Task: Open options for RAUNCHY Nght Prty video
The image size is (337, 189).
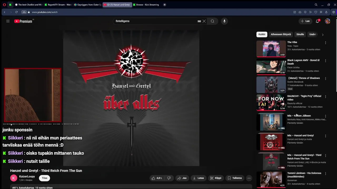Action: tap(325, 97)
